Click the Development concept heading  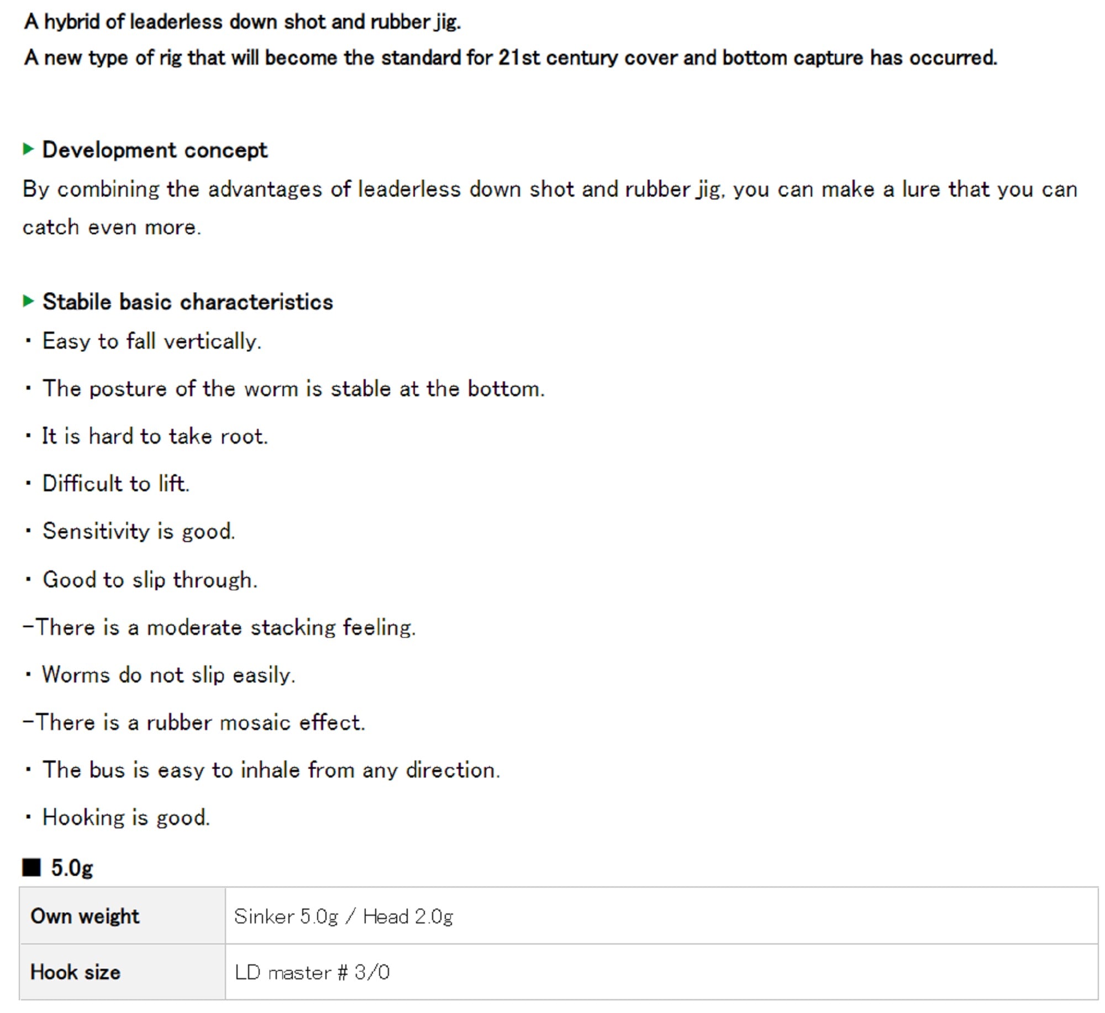[155, 150]
